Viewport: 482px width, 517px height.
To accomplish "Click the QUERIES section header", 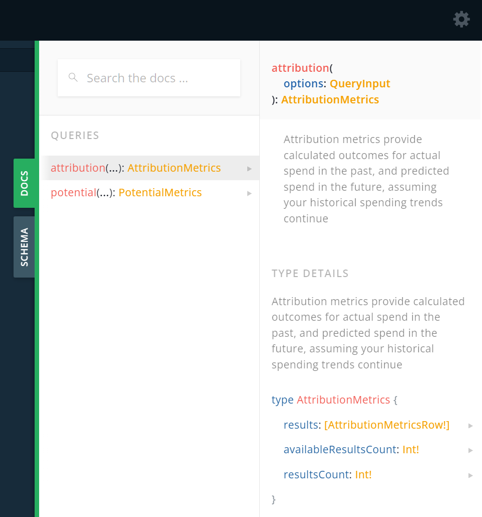I will point(74,136).
